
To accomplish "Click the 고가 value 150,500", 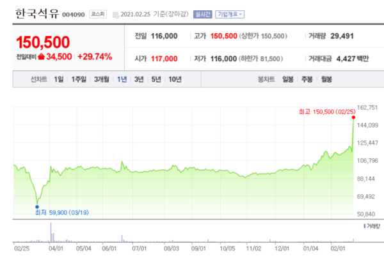I will click(x=224, y=36).
